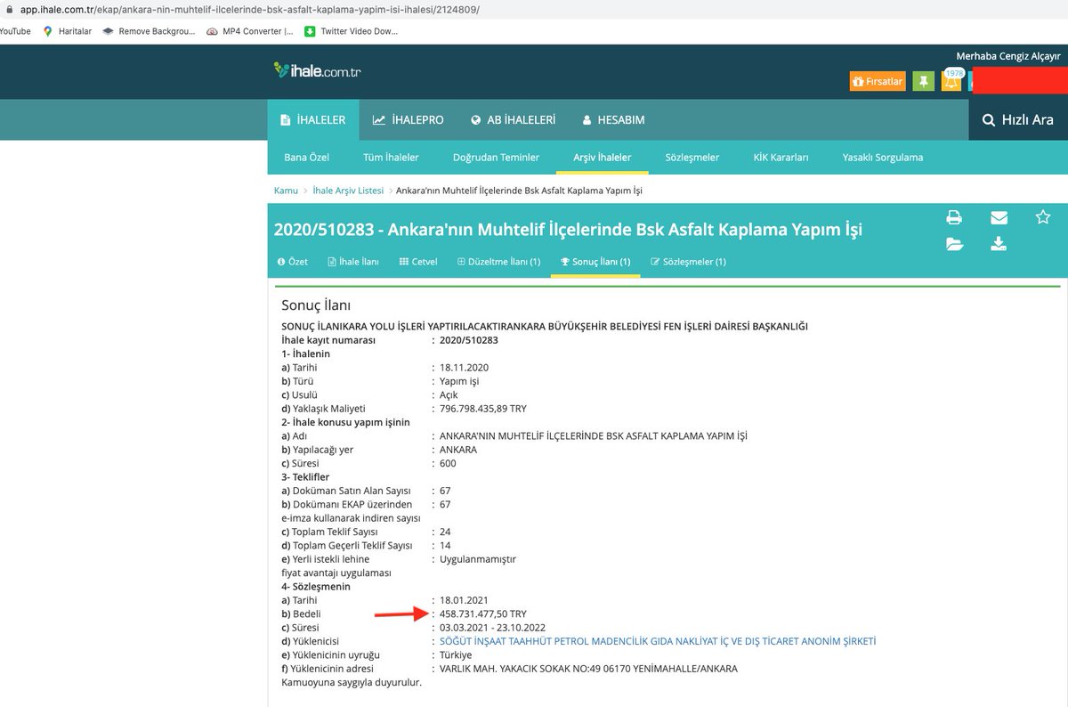
Task: Click the green pushpin icon
Action: point(924,81)
